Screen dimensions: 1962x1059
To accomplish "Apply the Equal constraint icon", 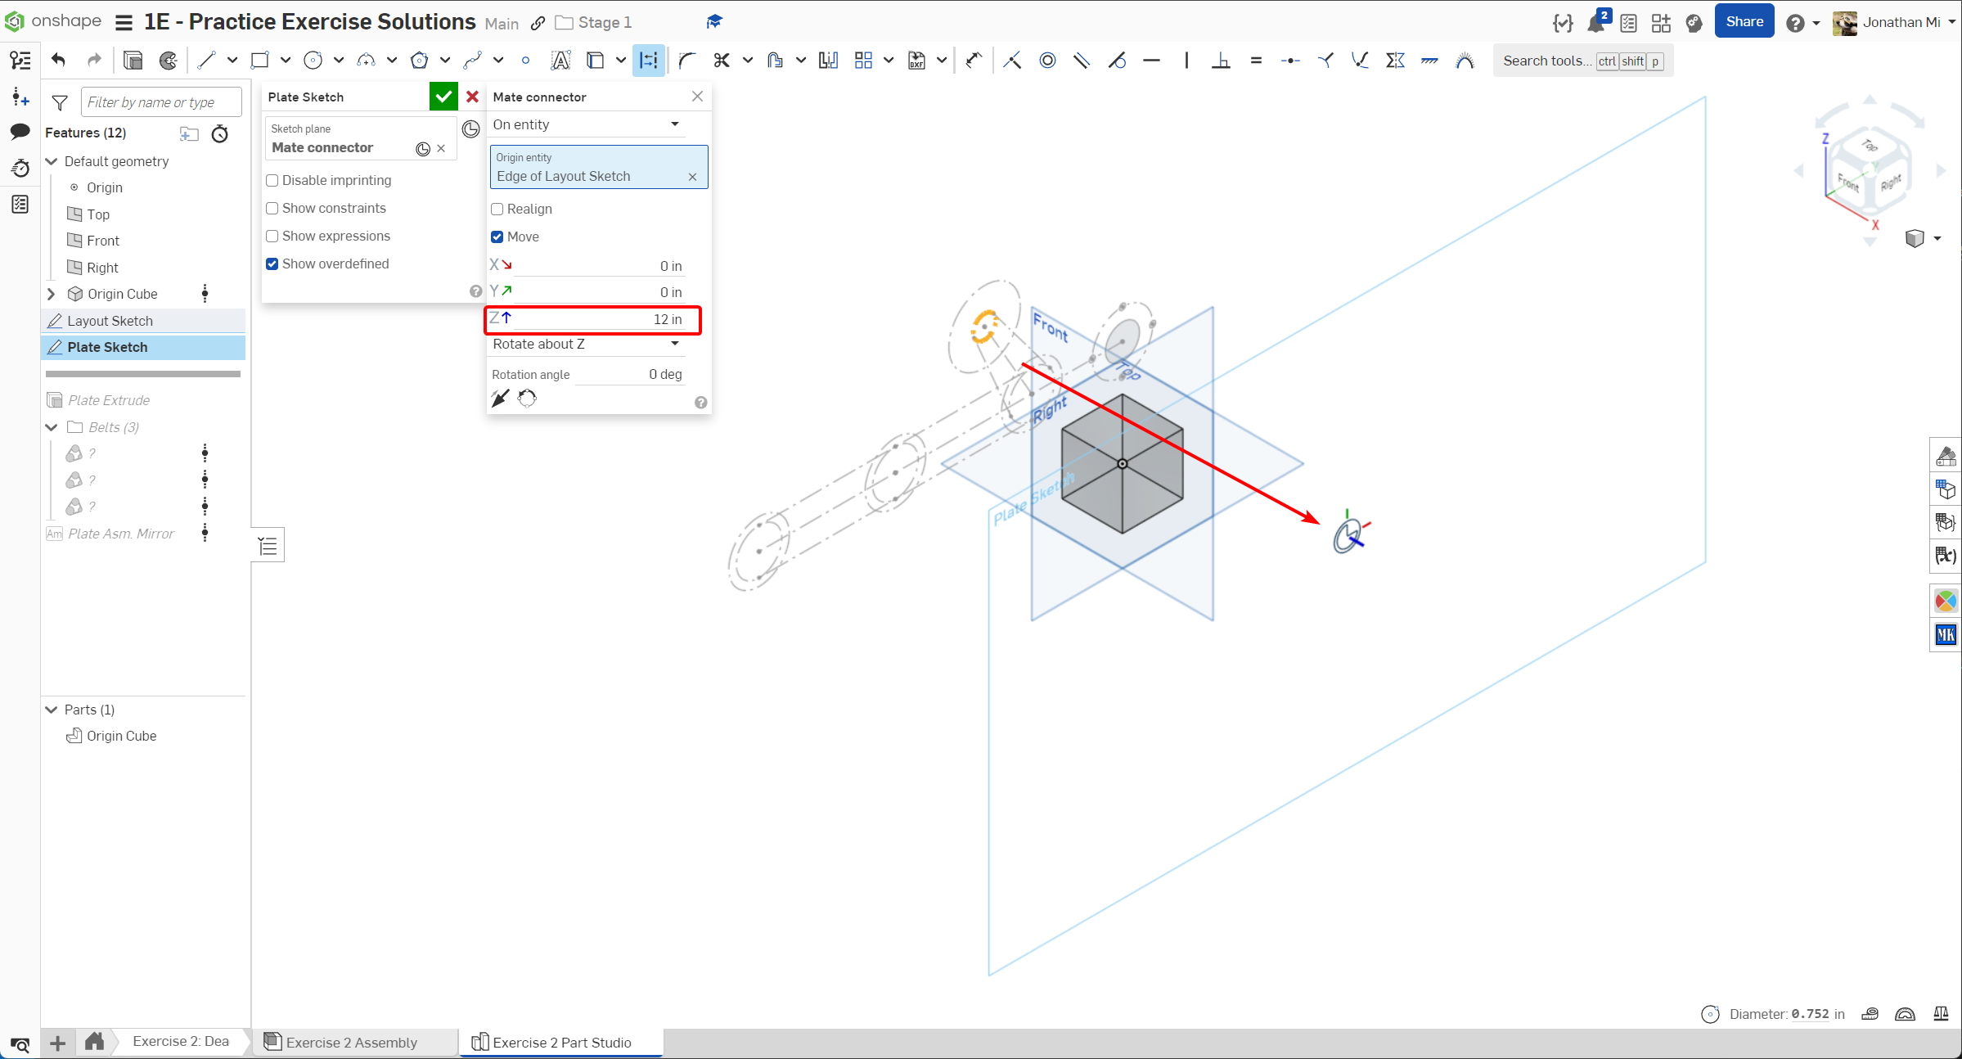I will (x=1256, y=60).
